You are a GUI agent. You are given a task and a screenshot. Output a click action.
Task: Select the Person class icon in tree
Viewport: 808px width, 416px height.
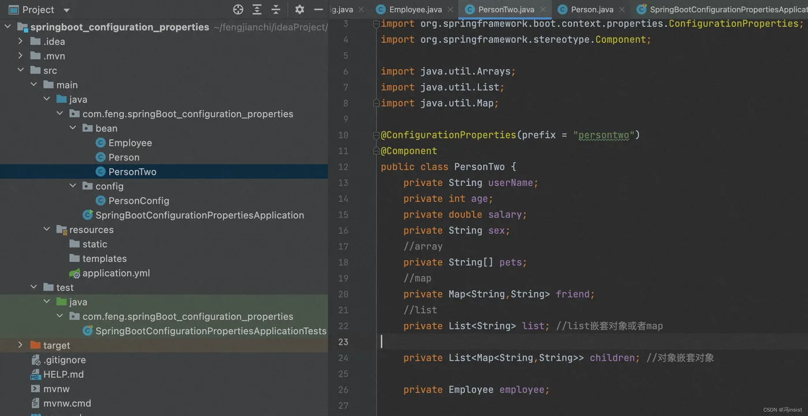click(100, 157)
